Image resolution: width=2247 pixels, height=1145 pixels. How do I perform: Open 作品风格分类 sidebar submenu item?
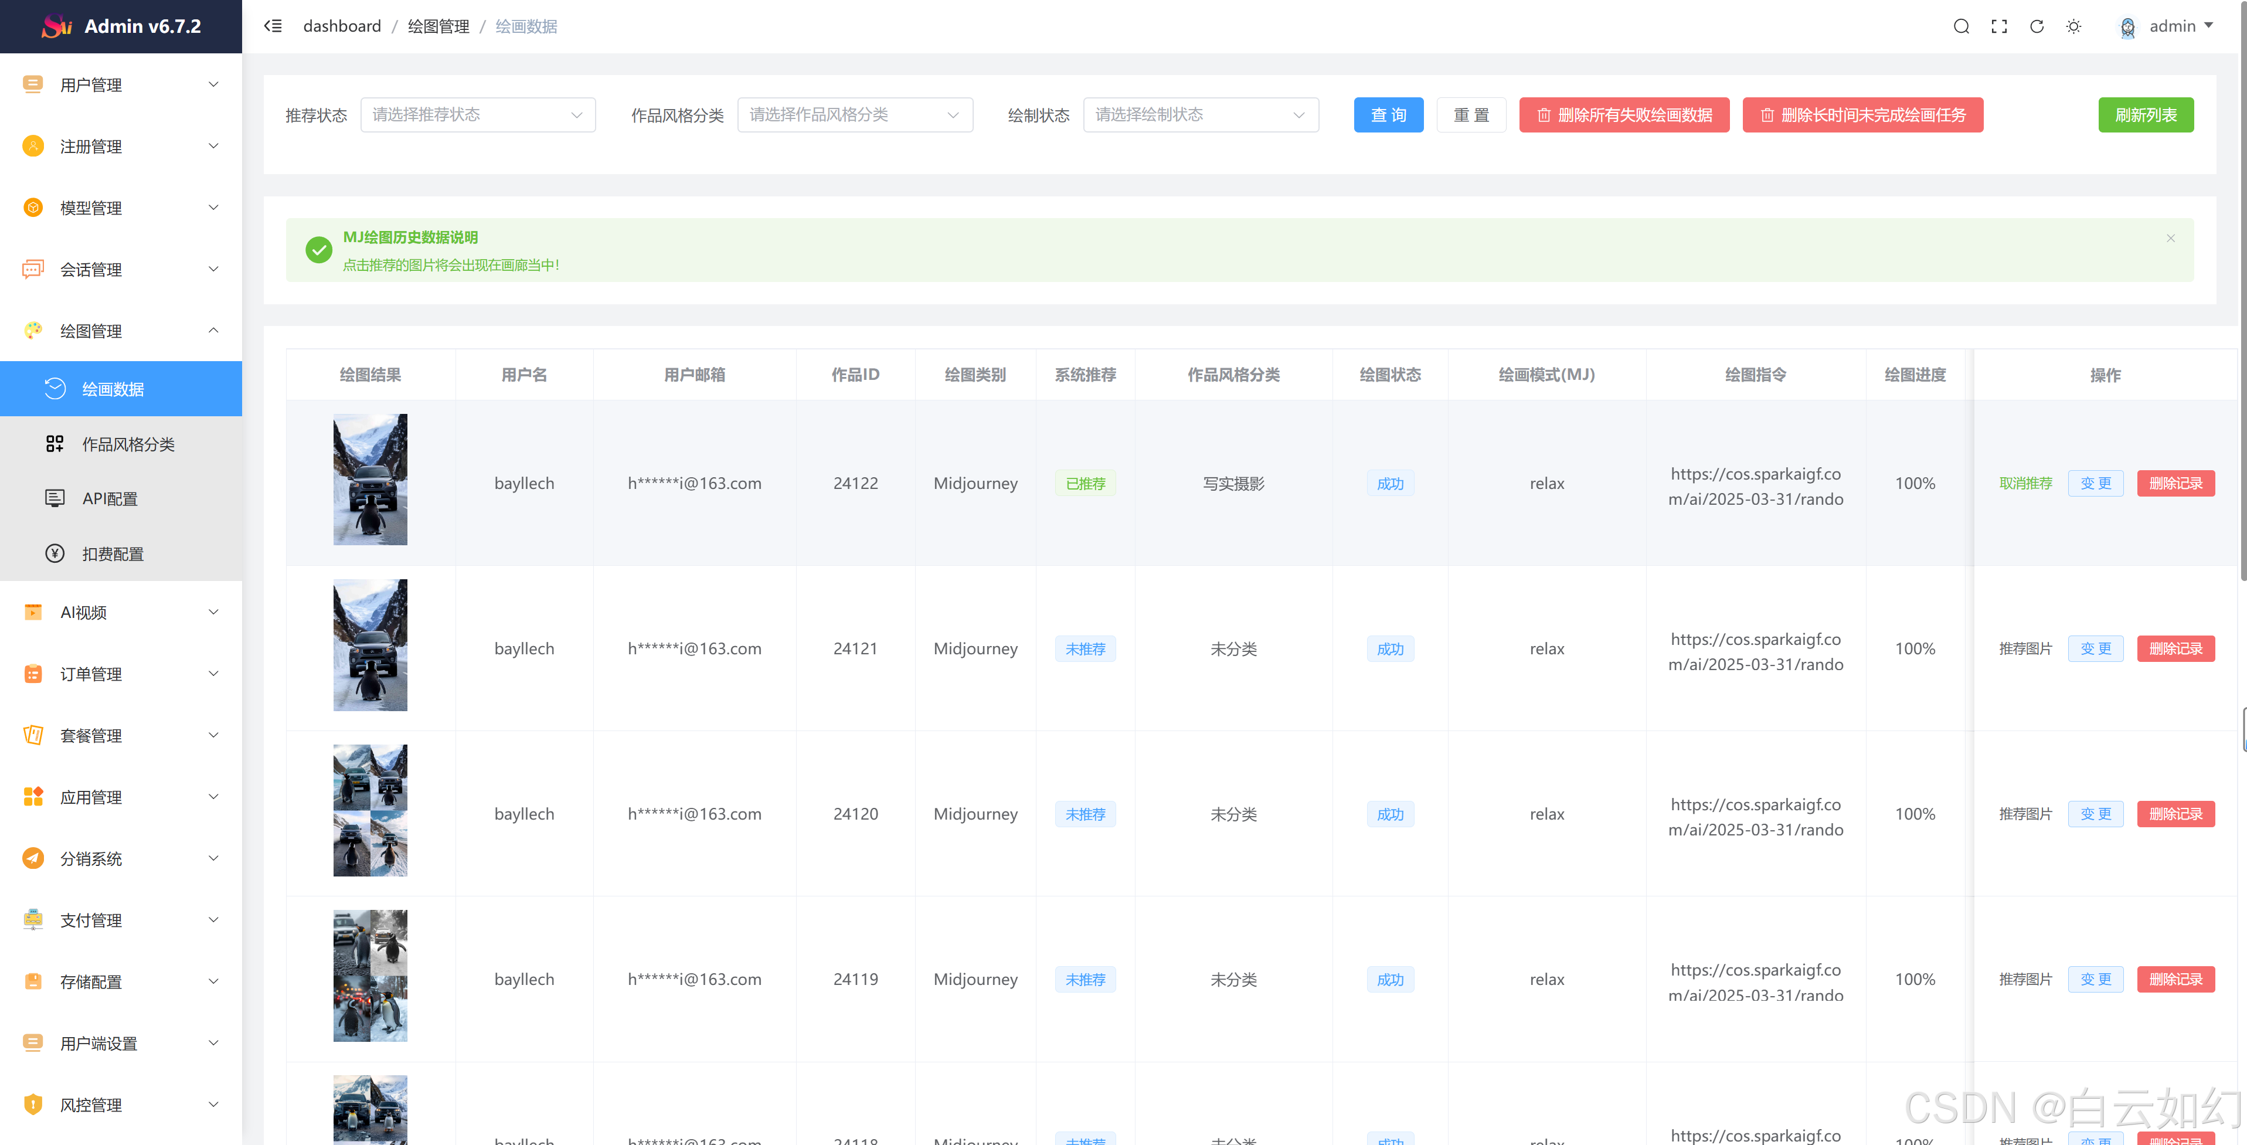coord(128,444)
